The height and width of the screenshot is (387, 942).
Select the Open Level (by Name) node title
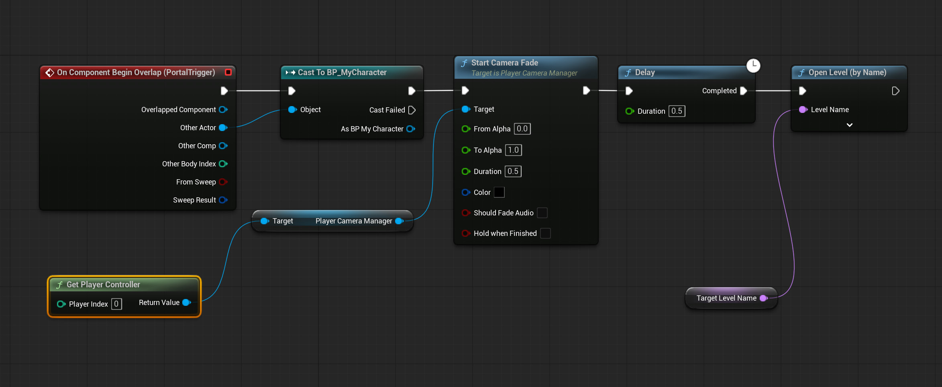click(x=847, y=72)
